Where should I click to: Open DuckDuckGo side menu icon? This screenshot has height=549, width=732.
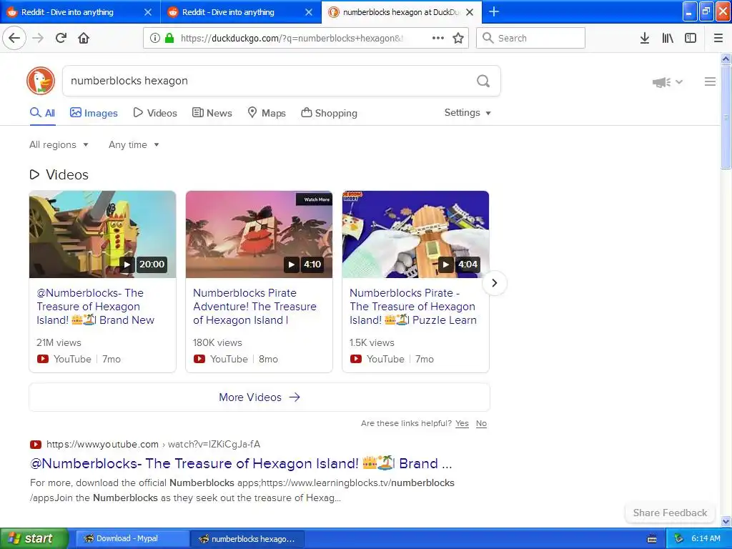point(710,81)
